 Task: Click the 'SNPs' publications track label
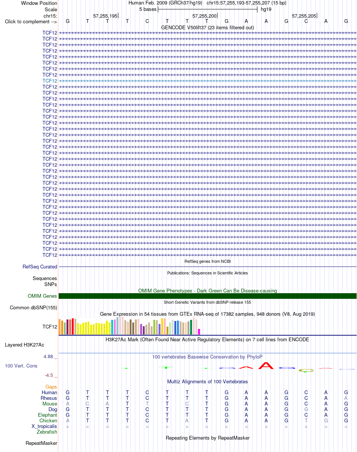point(51,284)
